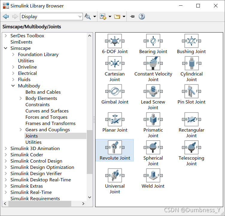Click the search magnifier icon
The height and width of the screenshot is (216, 225).
88,16
